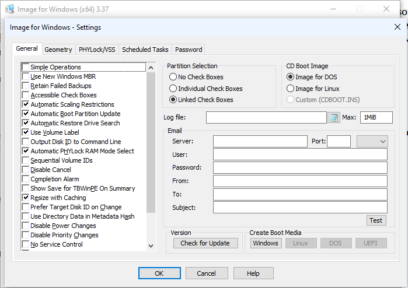Click the email Subject field

pyautogui.click(x=300, y=208)
